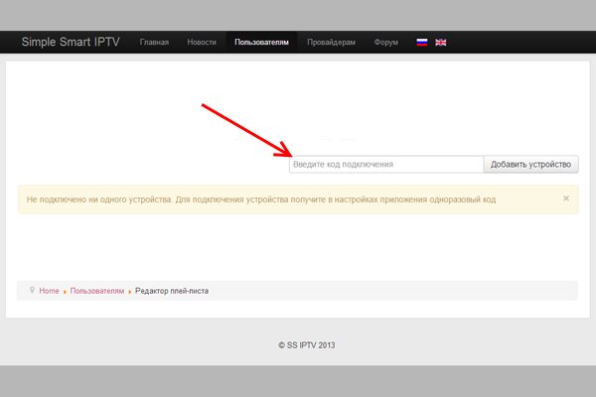Screen dimensions: 596x397
Task: Follow the Home breadcrumb link
Action: pos(49,291)
